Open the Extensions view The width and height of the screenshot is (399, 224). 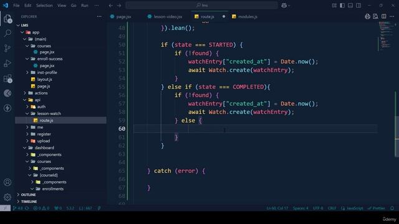7,78
